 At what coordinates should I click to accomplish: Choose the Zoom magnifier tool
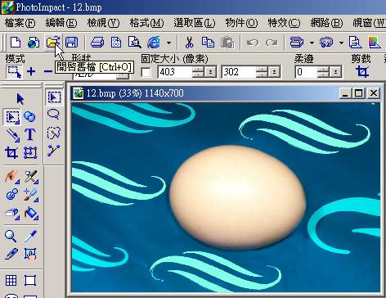(11, 236)
